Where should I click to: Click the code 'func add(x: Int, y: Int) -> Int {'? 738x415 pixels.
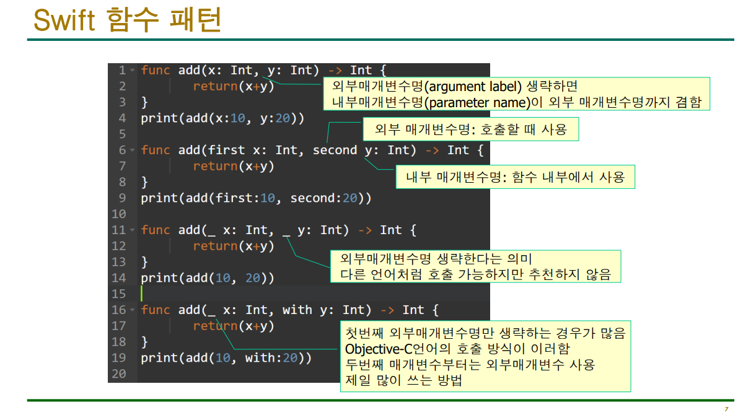(263, 71)
